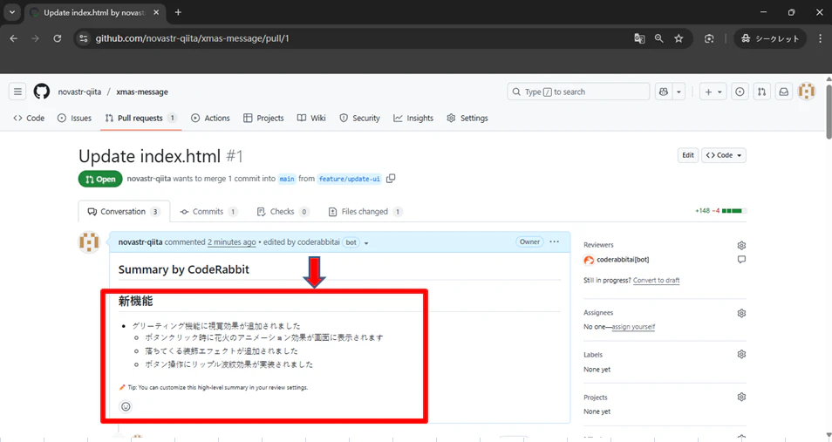
Task: Go to GitHub home via Octocat logo
Action: (41, 92)
